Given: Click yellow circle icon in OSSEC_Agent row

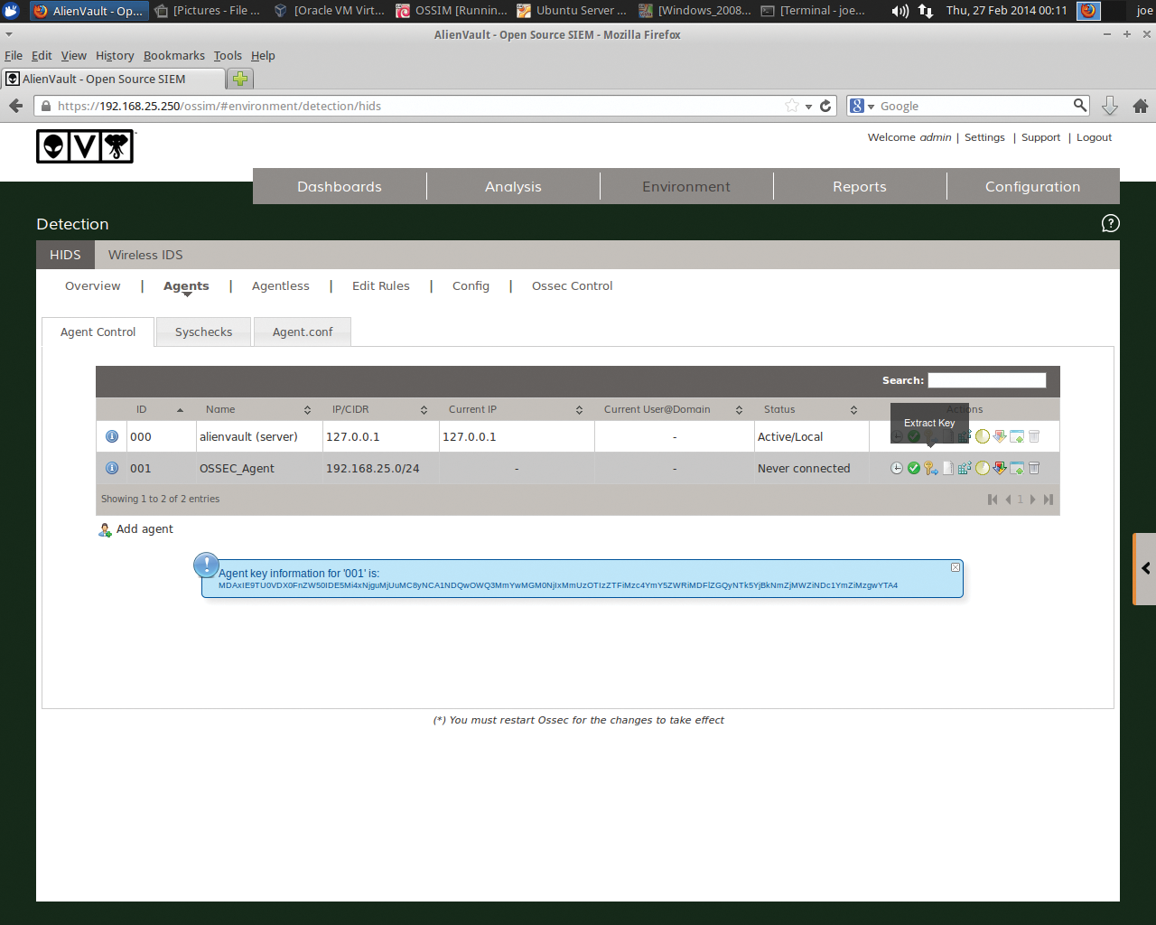Looking at the screenshot, I should tap(982, 468).
